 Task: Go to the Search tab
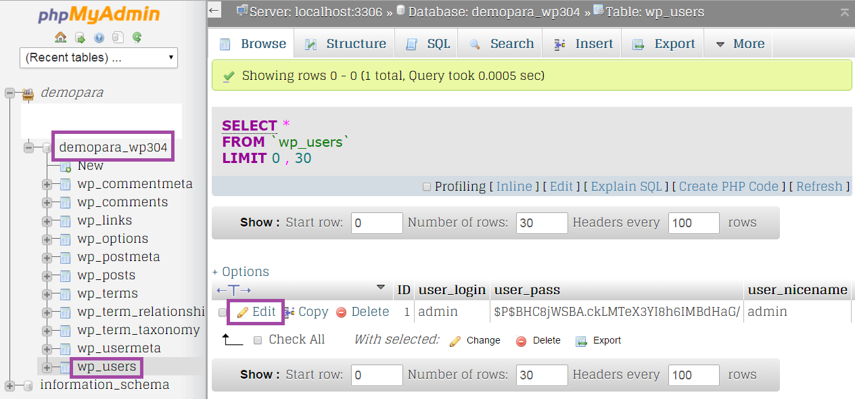coord(502,44)
